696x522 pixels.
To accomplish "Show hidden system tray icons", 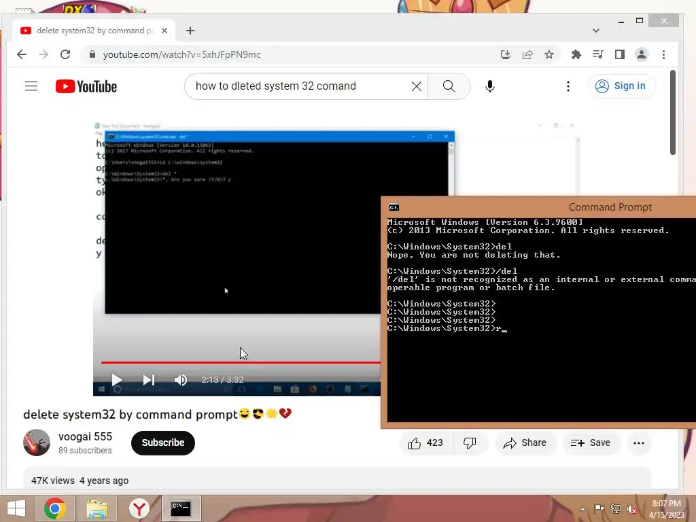I will coord(582,509).
